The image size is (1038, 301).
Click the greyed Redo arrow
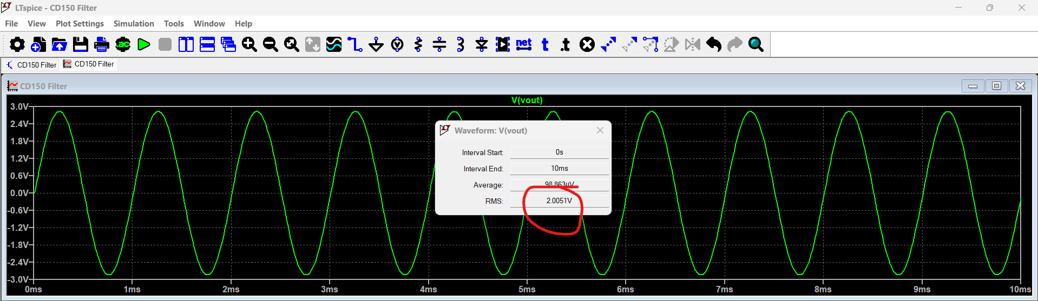tap(735, 44)
